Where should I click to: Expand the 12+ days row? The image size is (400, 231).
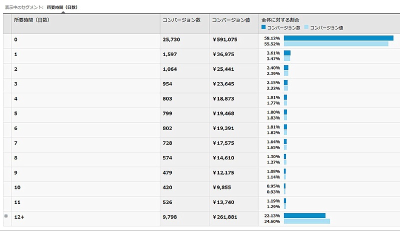(6, 216)
